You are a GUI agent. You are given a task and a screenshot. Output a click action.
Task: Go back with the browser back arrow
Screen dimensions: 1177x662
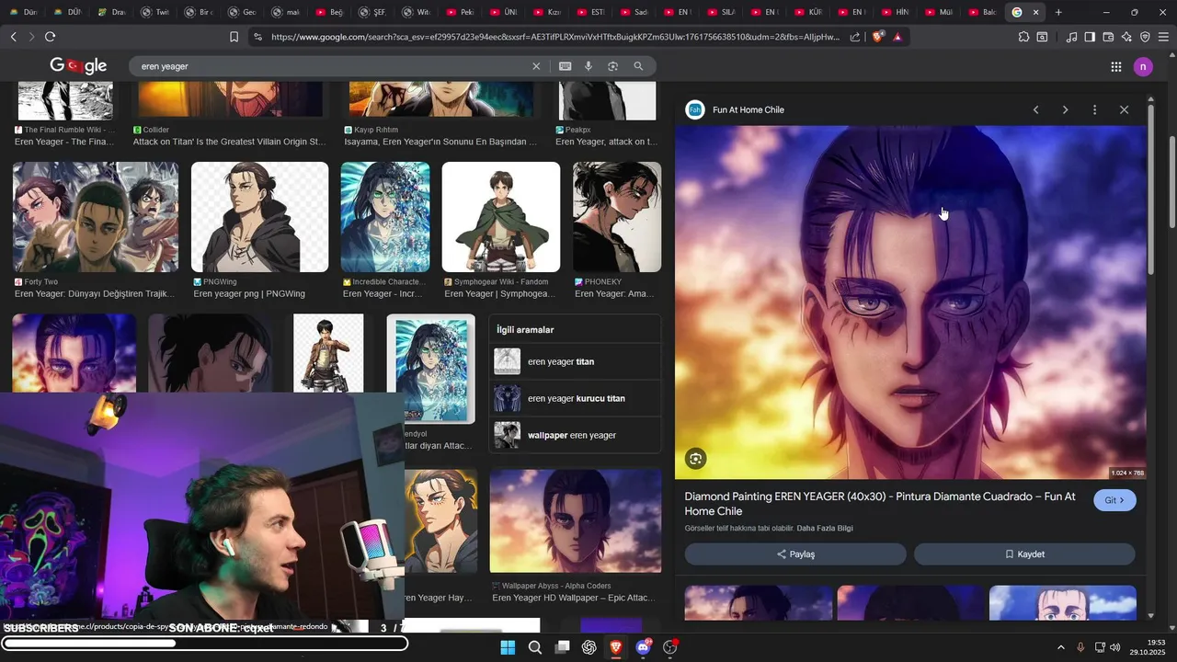pos(13,37)
